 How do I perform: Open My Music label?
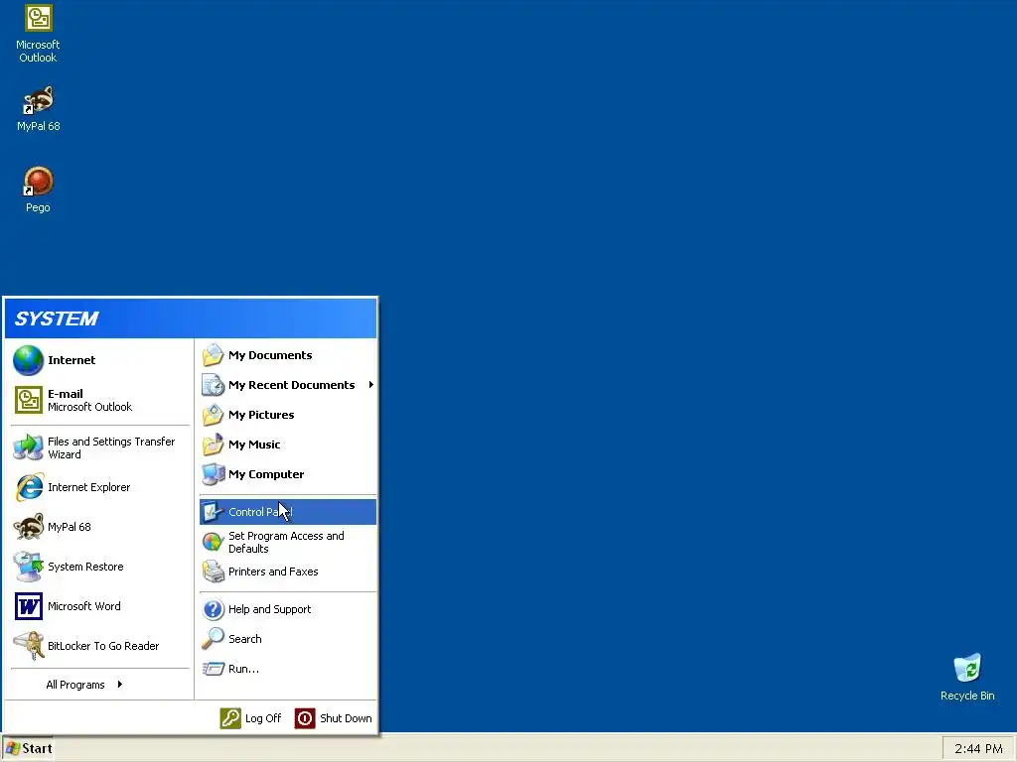tap(254, 444)
